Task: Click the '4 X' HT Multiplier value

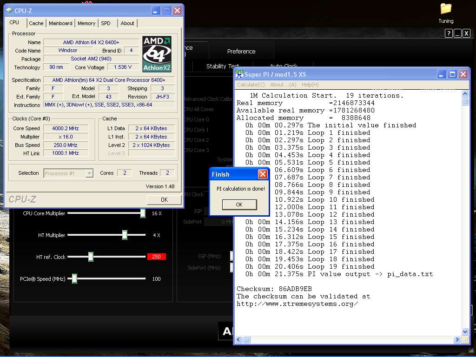Action: pyautogui.click(x=157, y=235)
